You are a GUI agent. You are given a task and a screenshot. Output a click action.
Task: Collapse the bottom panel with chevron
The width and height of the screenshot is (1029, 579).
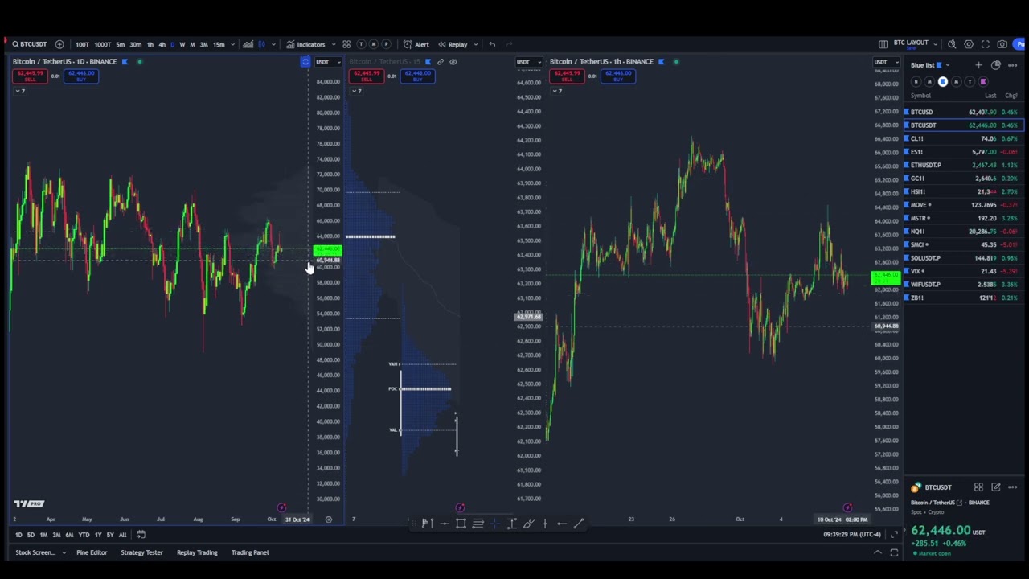tap(878, 552)
